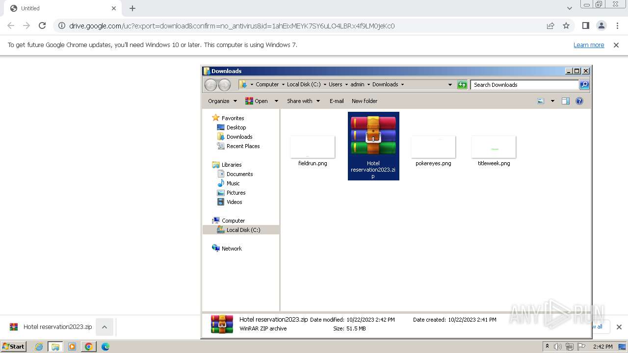Screen dimensions: 628x353
Task: Open Windows Start menu
Action: point(13,347)
